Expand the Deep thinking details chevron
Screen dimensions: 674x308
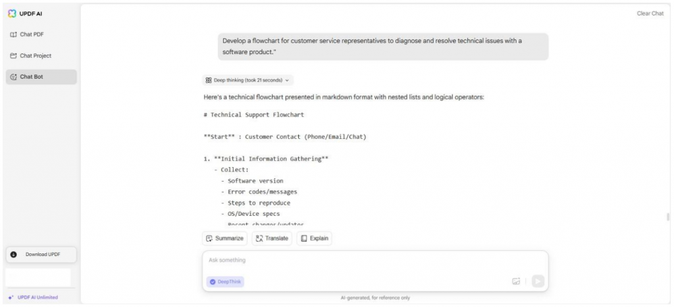click(287, 80)
